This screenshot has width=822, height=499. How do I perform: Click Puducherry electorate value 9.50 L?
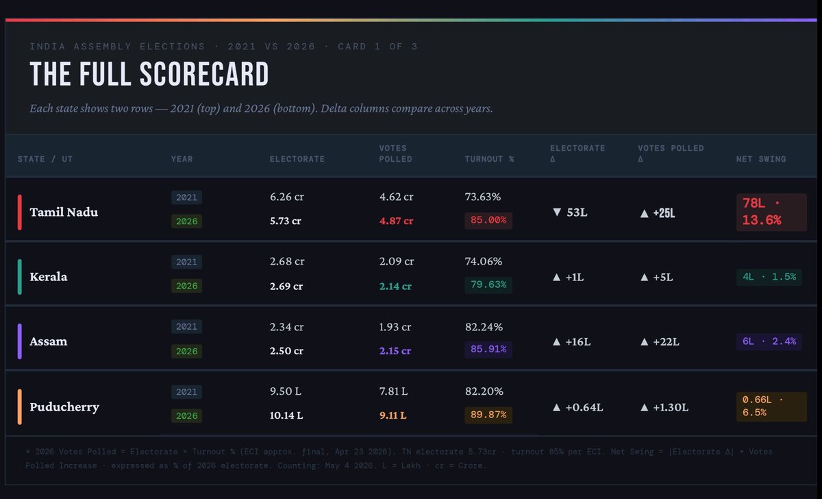286,391
